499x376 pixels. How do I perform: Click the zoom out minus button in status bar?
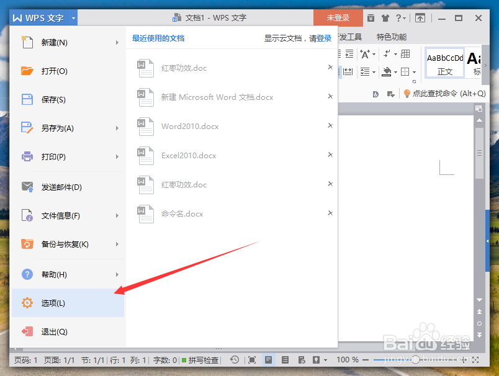[366, 360]
